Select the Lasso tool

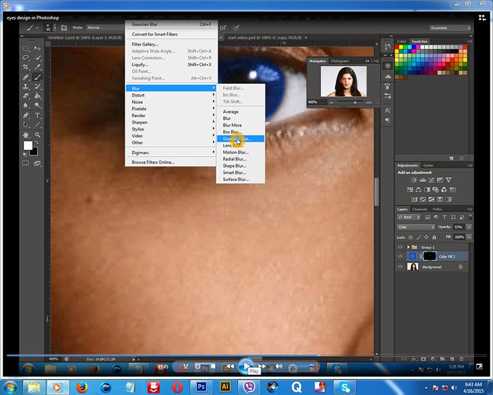pos(26,57)
